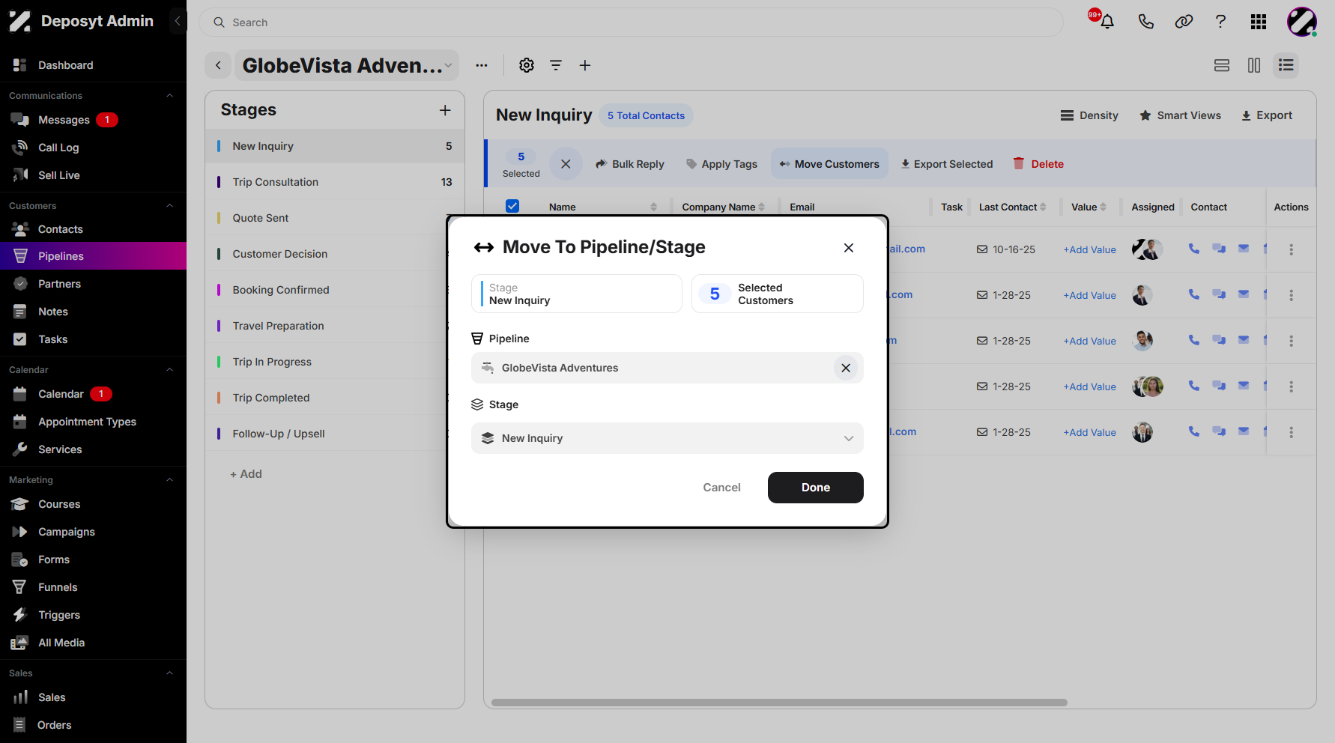The height and width of the screenshot is (743, 1335).
Task: Open notifications bell icon
Action: tap(1107, 22)
